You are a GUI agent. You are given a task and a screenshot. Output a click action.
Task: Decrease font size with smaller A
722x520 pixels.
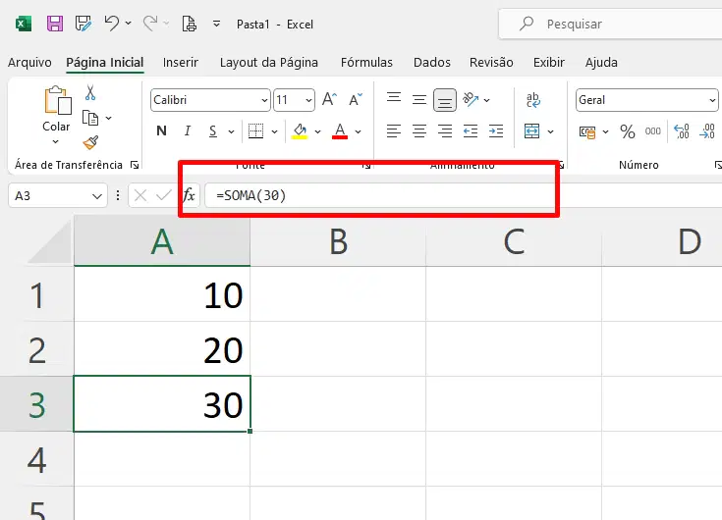coord(356,99)
